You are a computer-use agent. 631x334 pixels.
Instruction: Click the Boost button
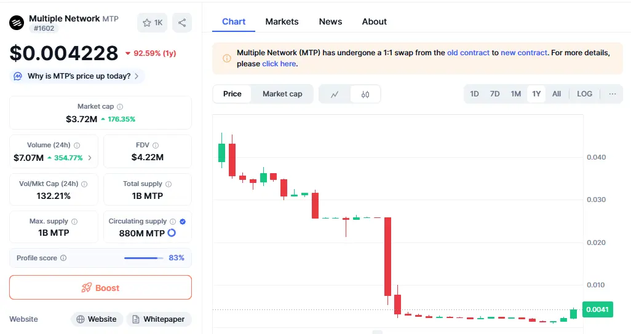tap(100, 287)
